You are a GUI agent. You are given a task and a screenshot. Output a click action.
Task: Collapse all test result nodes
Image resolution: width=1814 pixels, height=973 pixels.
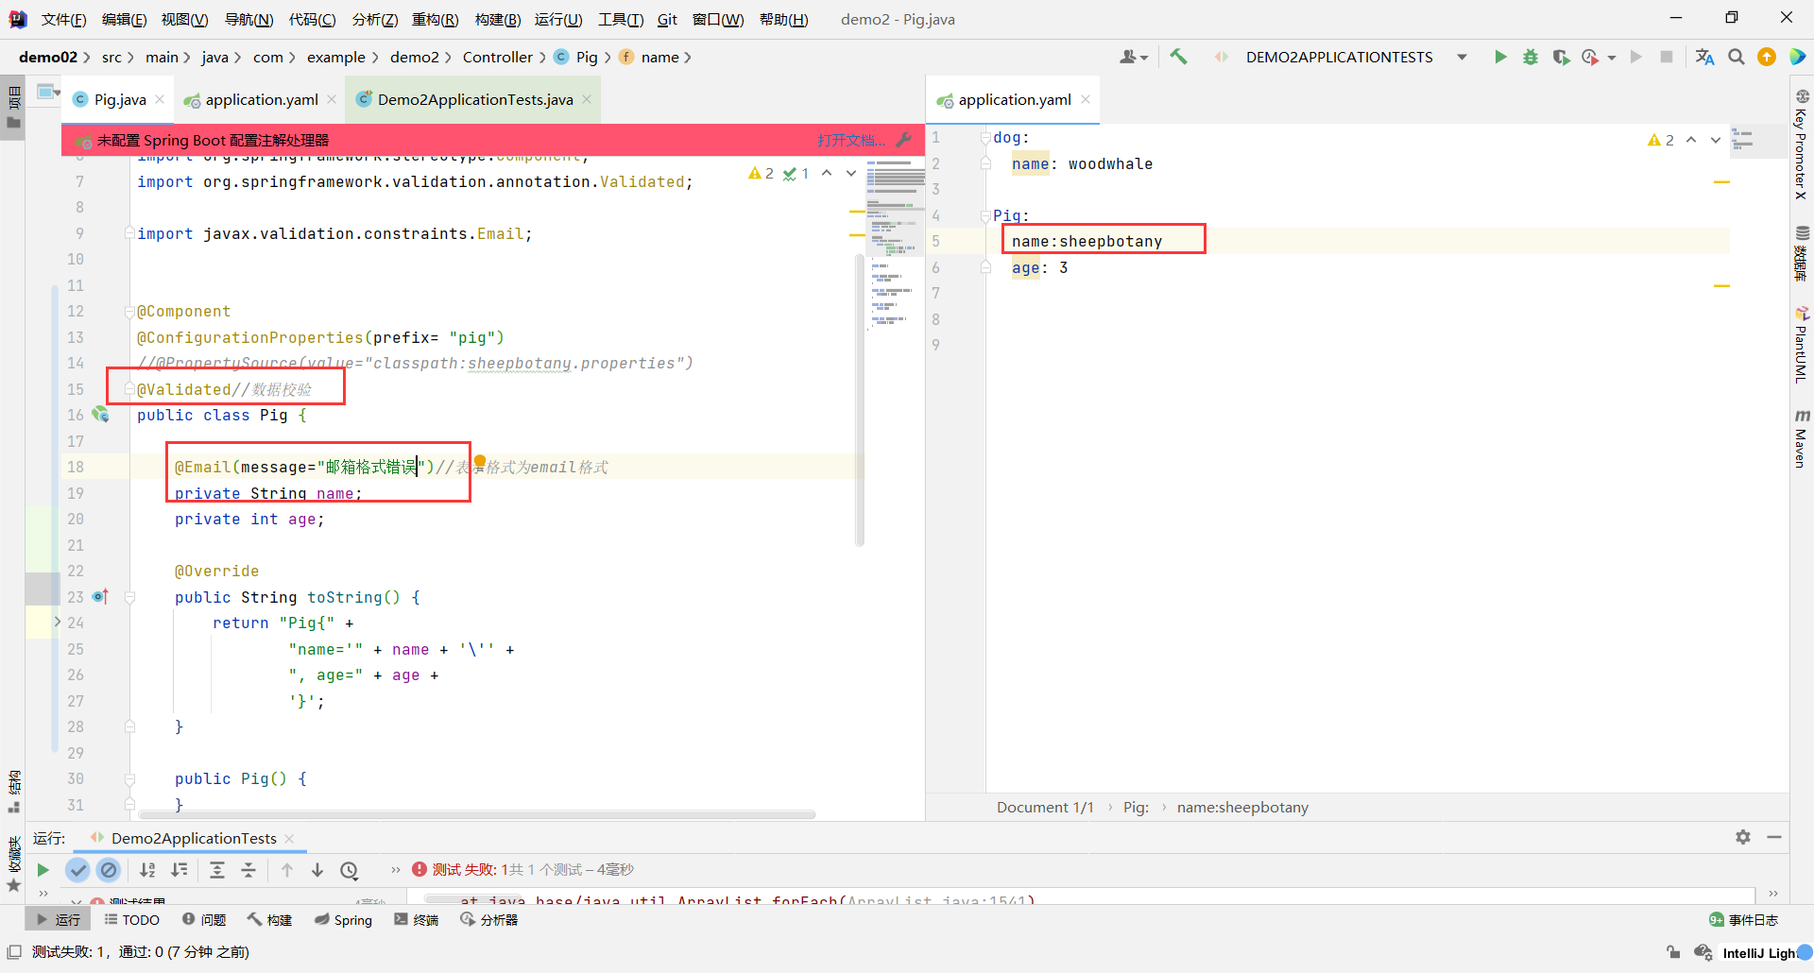click(248, 870)
